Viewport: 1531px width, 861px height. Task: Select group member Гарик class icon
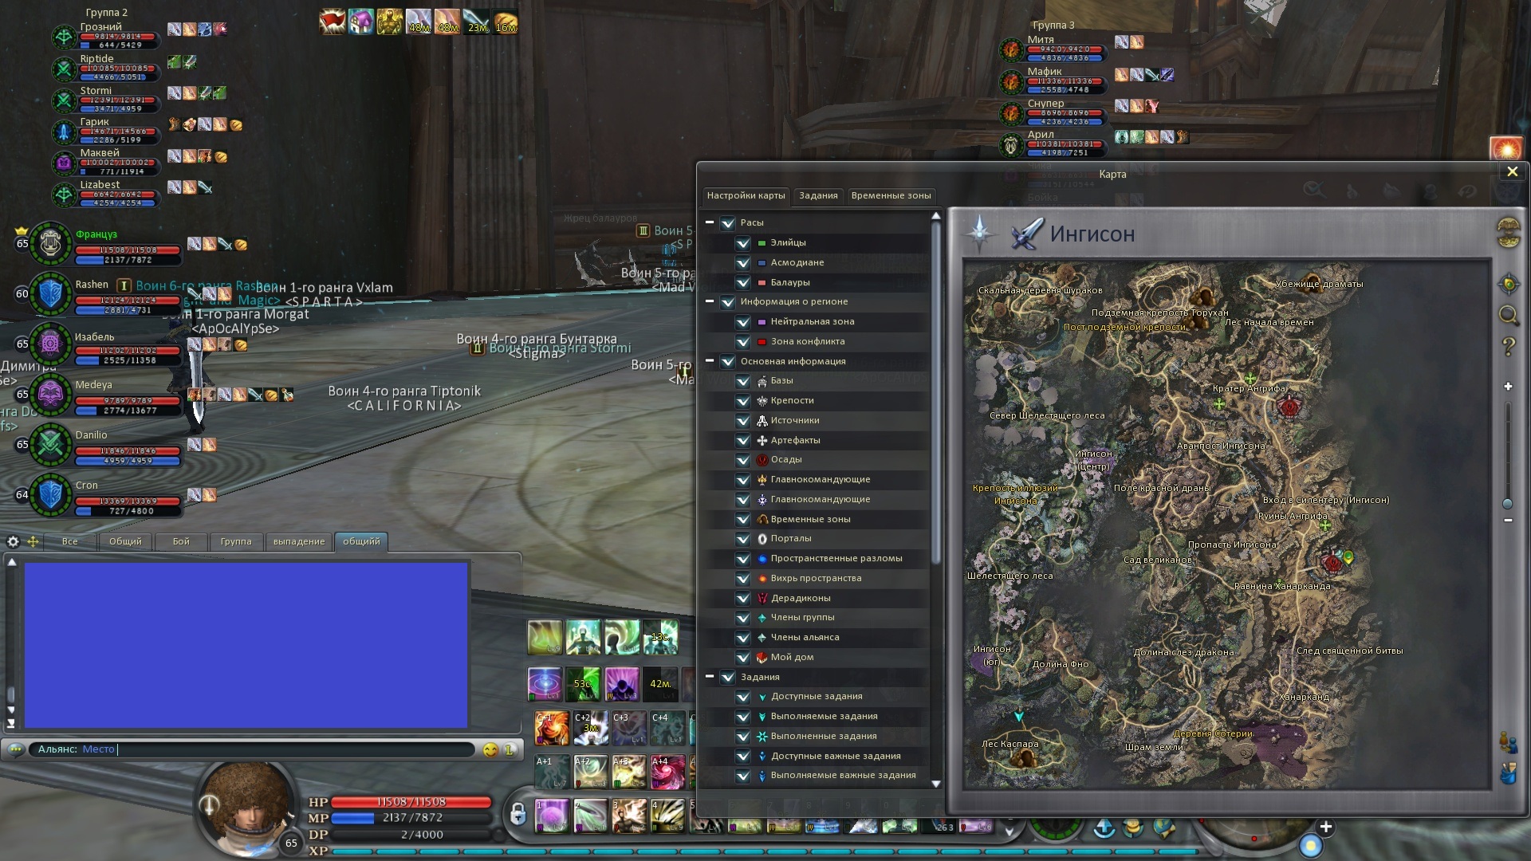64,132
